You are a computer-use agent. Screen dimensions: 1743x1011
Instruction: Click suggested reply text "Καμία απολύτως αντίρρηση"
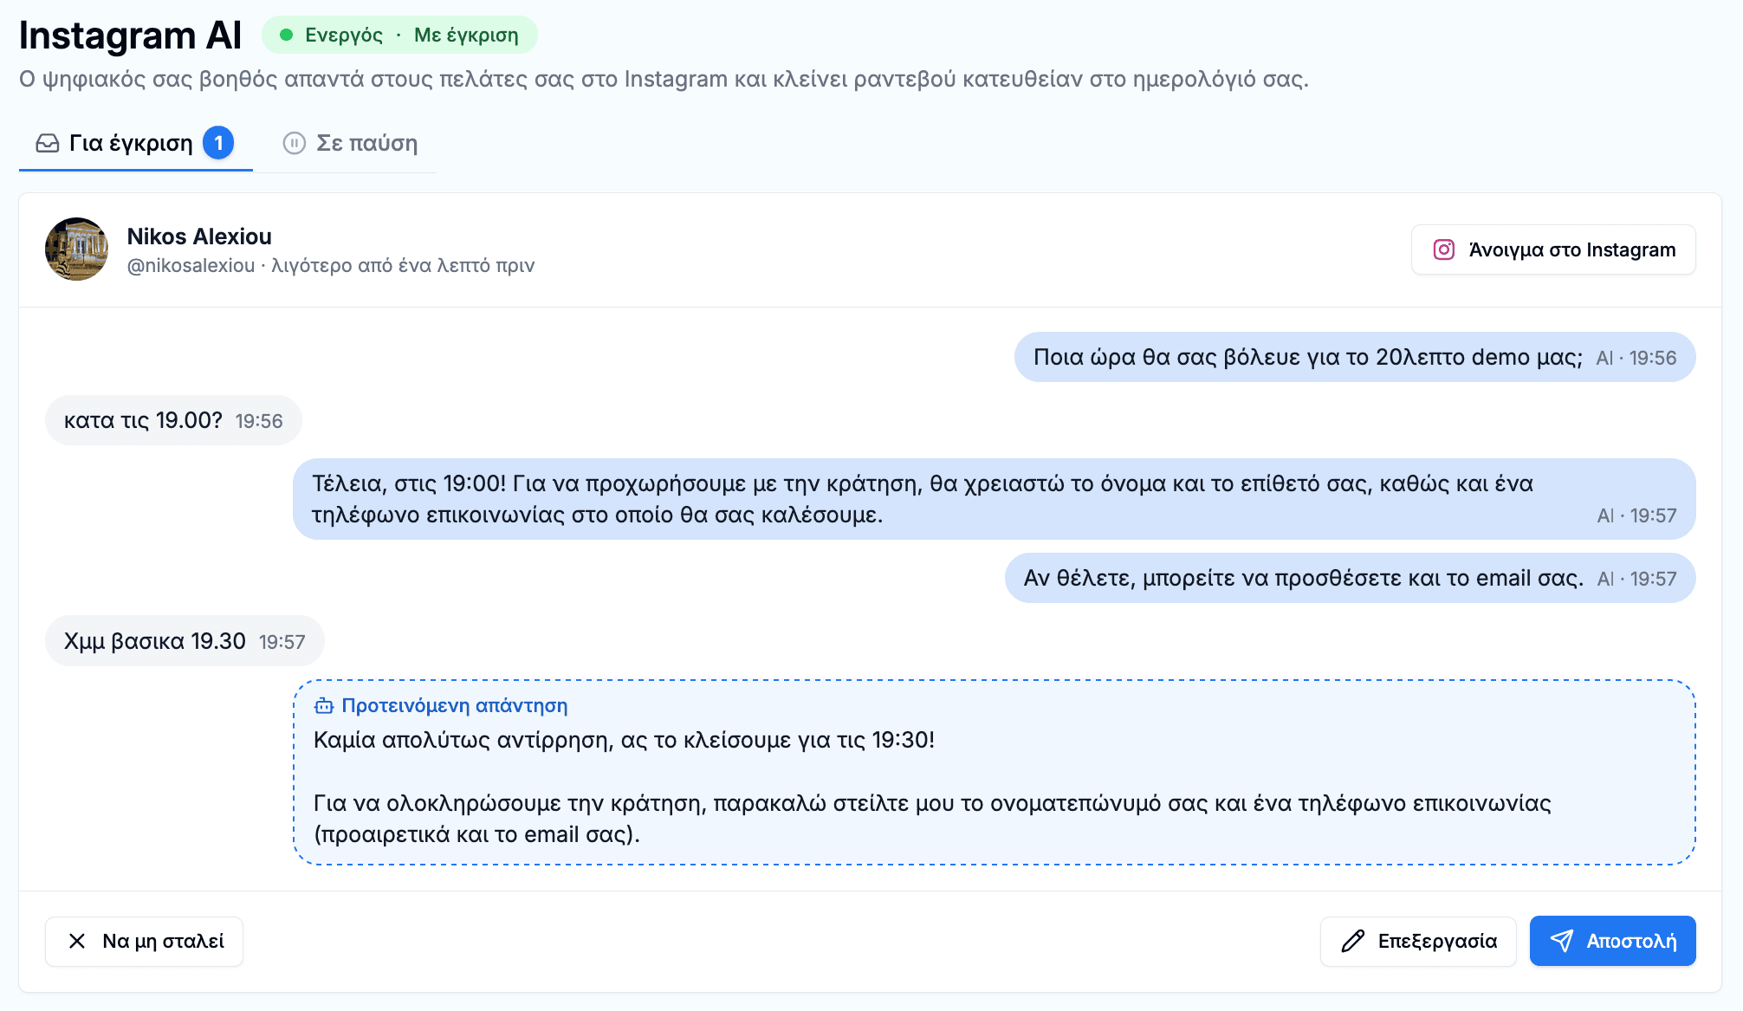(x=624, y=740)
